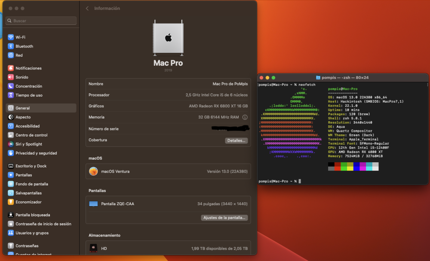Click the Pantalla ZQE-CAA monitor icon
Screen dimensions: 430x261
(93, 204)
